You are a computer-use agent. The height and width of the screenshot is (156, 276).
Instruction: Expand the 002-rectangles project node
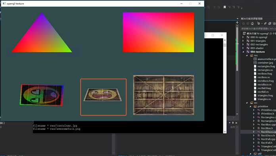[x=243, y=44]
